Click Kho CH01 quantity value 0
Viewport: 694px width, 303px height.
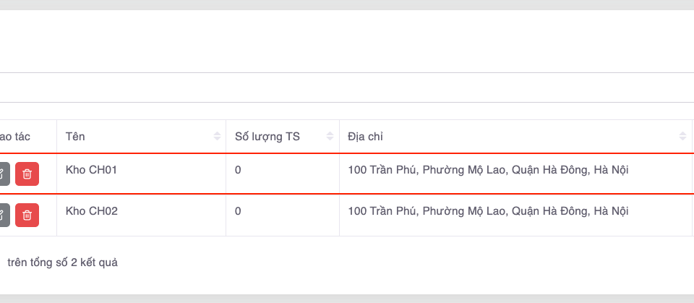(238, 171)
